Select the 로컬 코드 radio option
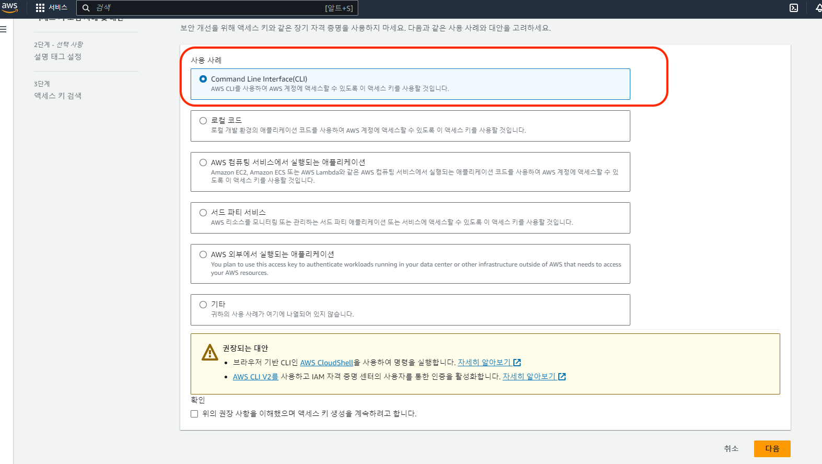Screen dimensions: 822x464 203,121
